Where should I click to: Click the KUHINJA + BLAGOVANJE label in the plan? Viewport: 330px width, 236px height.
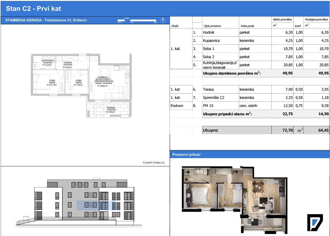104,82
